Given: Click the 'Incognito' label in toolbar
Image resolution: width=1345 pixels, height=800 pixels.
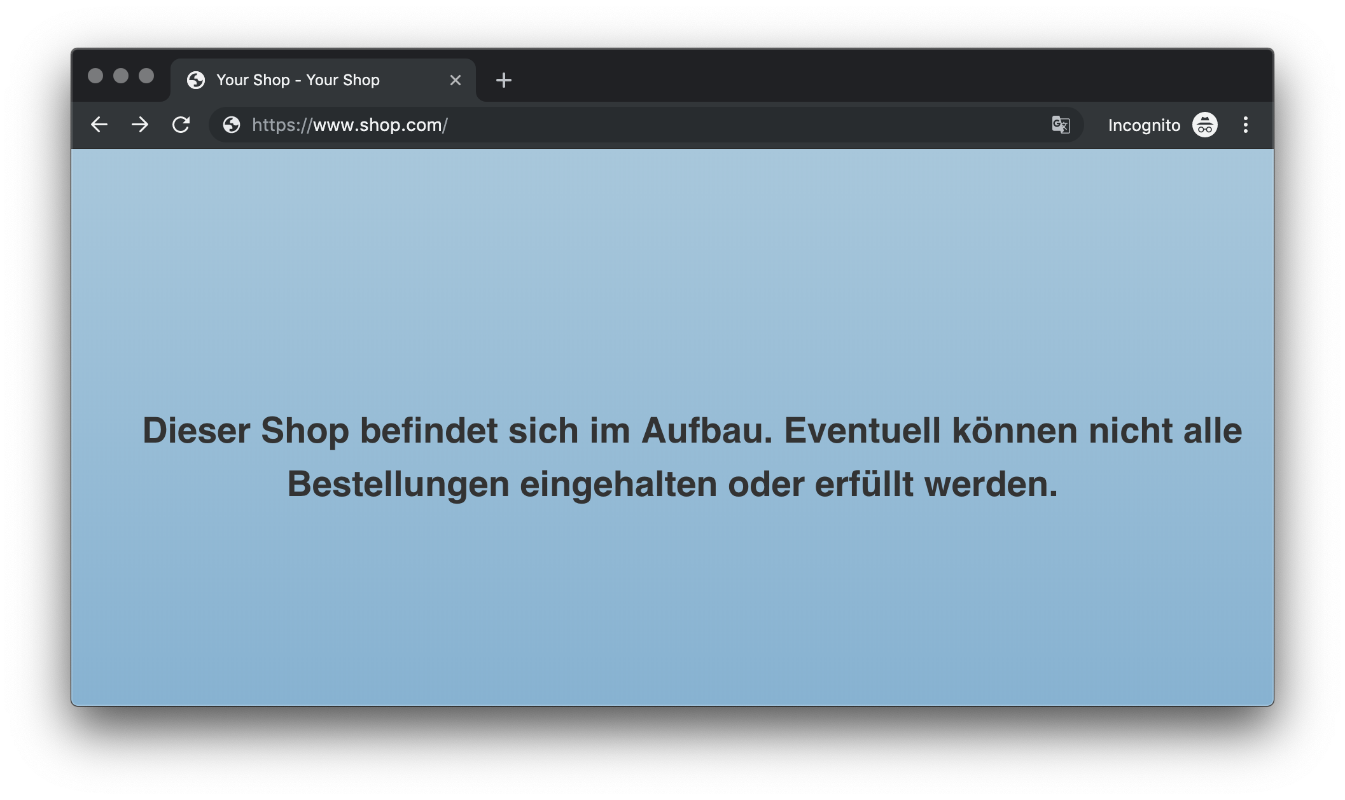Looking at the screenshot, I should (x=1144, y=125).
